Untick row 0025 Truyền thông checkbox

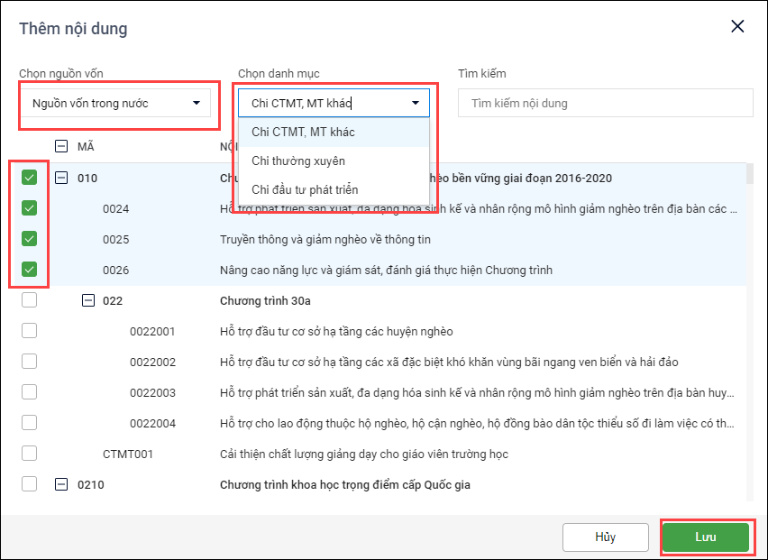click(29, 239)
